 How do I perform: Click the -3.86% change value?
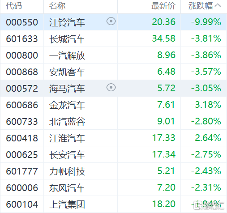point(206,55)
